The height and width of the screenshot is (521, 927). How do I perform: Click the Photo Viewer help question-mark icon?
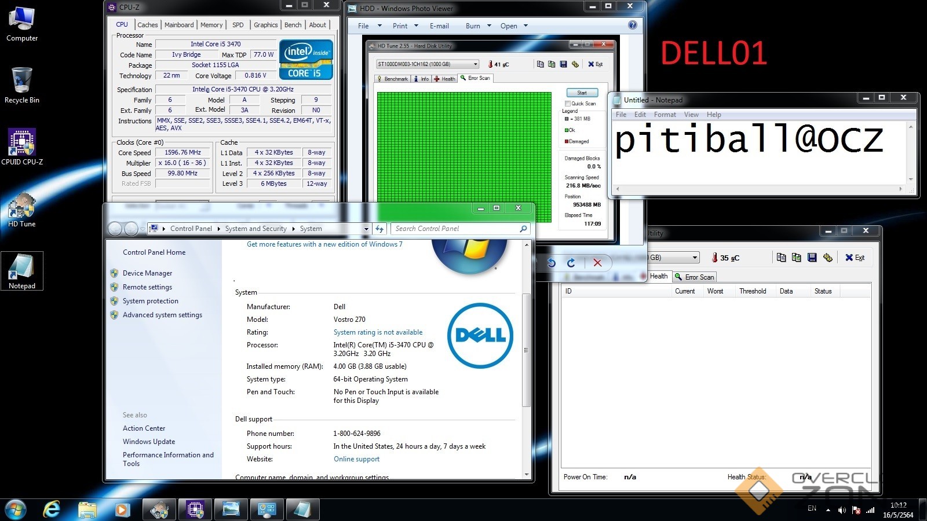click(x=633, y=25)
